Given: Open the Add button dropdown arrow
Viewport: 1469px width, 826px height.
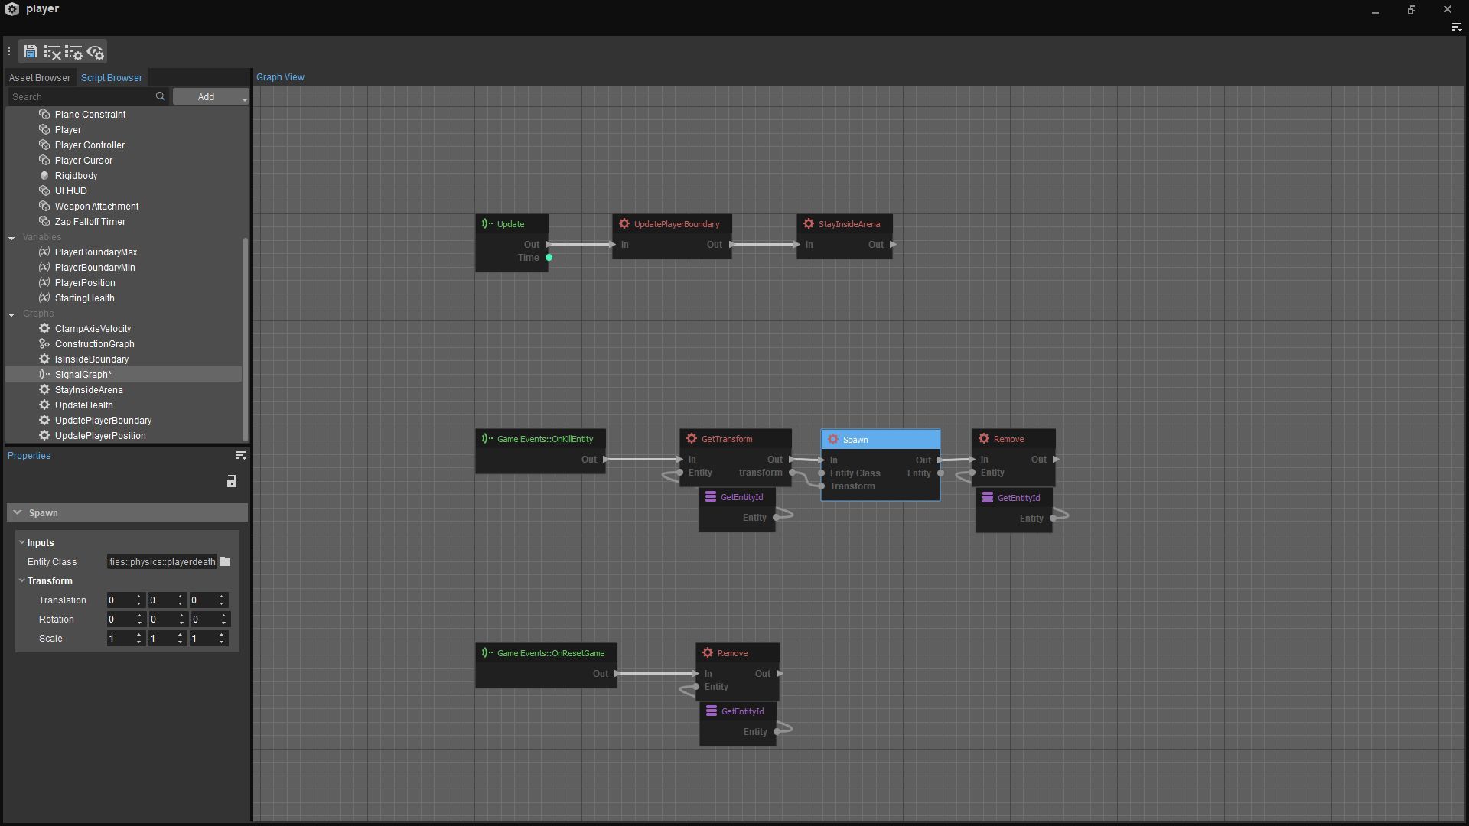Looking at the screenshot, I should [244, 98].
